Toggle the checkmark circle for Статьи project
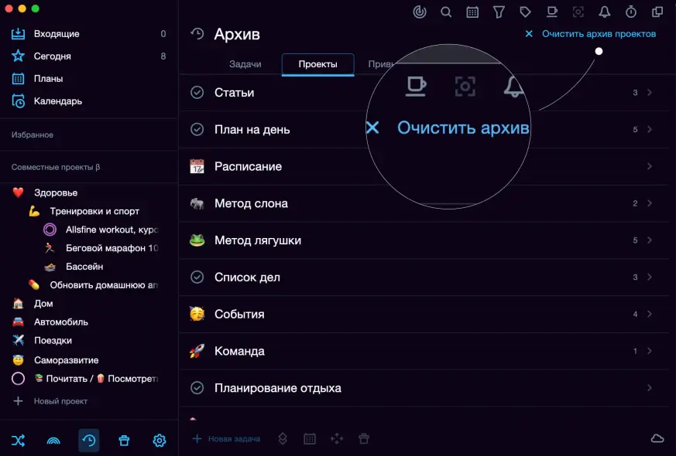 pyautogui.click(x=197, y=93)
